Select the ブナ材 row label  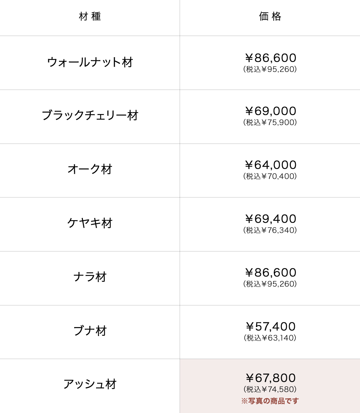(x=90, y=331)
